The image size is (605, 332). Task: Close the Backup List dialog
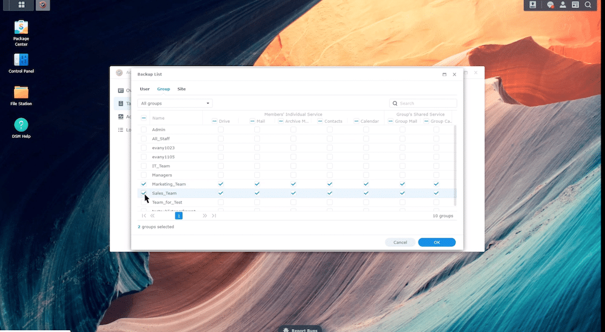(454, 74)
